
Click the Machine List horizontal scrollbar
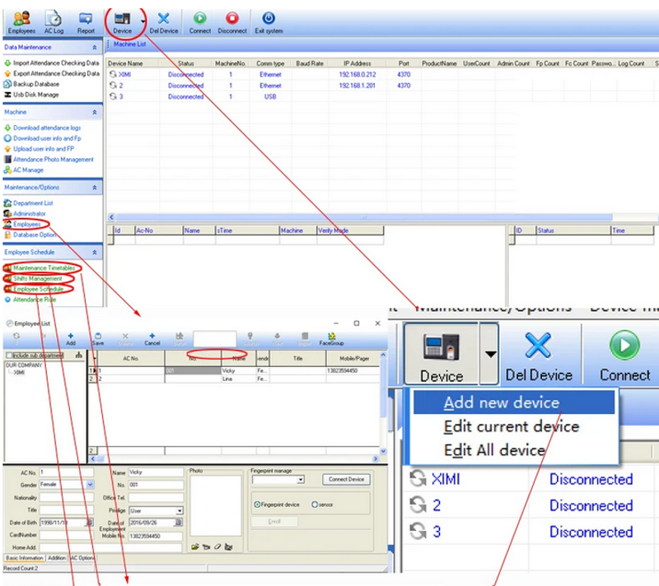point(363,217)
